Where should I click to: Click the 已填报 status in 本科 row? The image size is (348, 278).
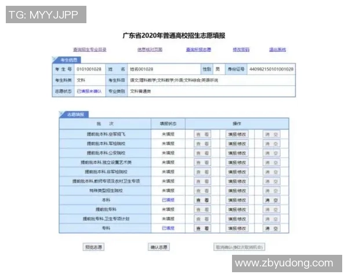pos(168,200)
